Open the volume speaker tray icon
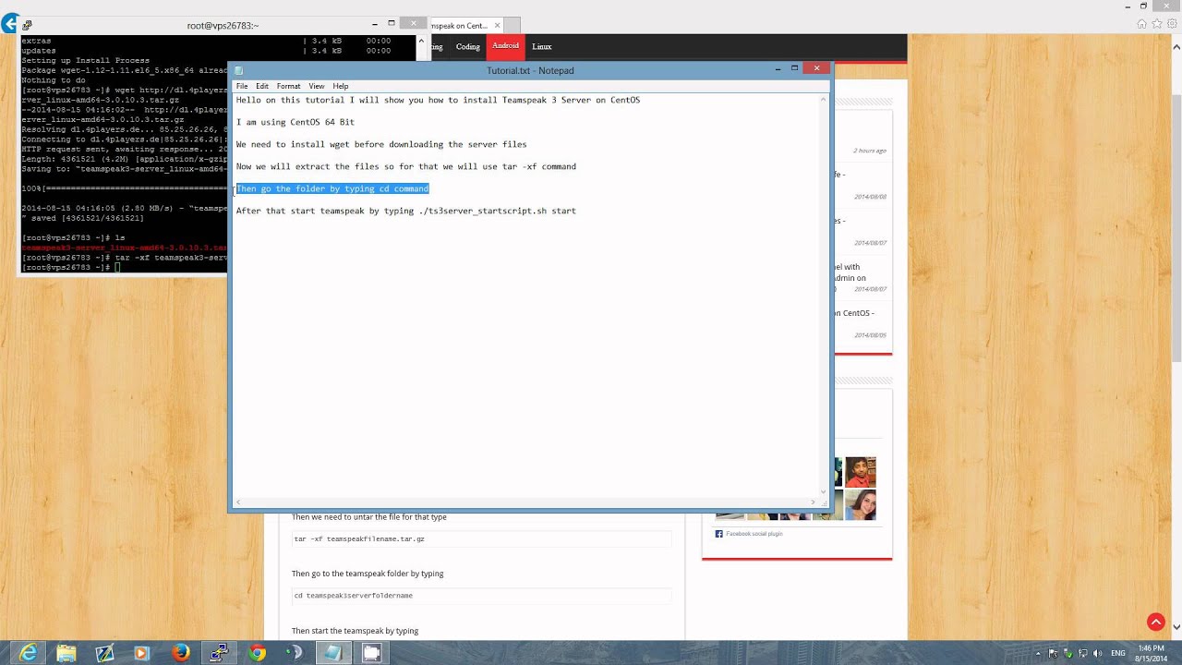The height and width of the screenshot is (665, 1182). click(1098, 654)
